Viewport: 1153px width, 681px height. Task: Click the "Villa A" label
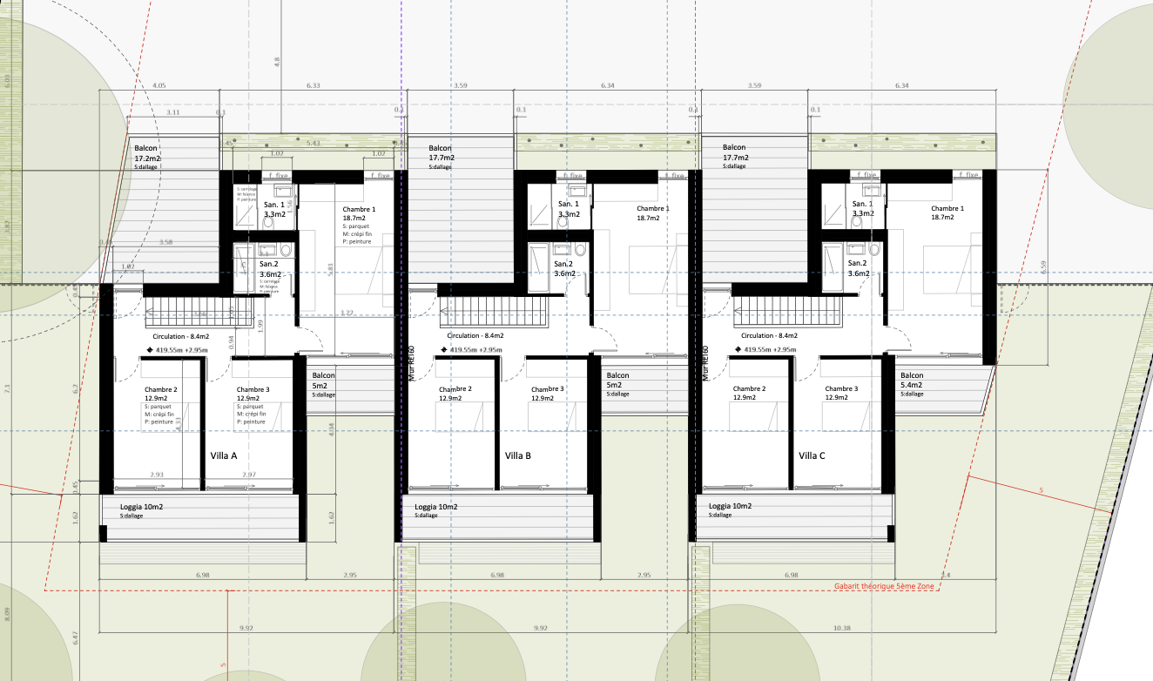(224, 455)
